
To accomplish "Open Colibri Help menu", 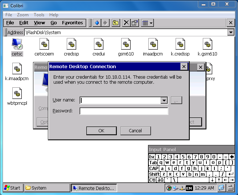I will (54, 15).
